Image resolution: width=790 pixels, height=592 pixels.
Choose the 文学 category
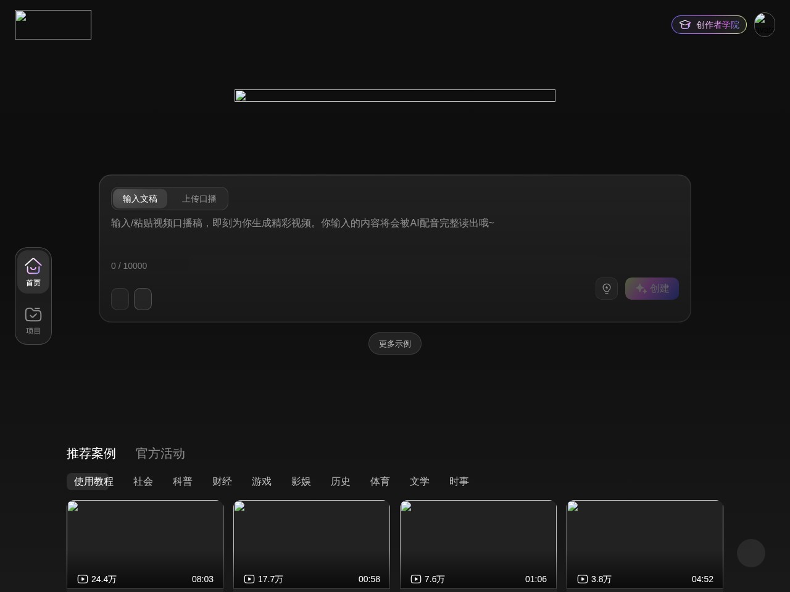[420, 482]
